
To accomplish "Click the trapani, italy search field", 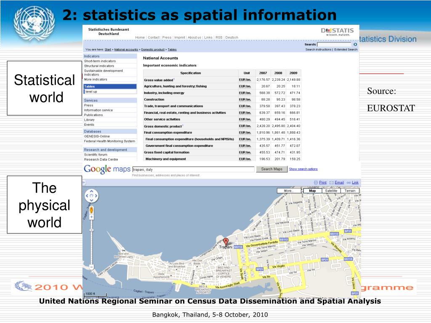I will click(x=193, y=169).
